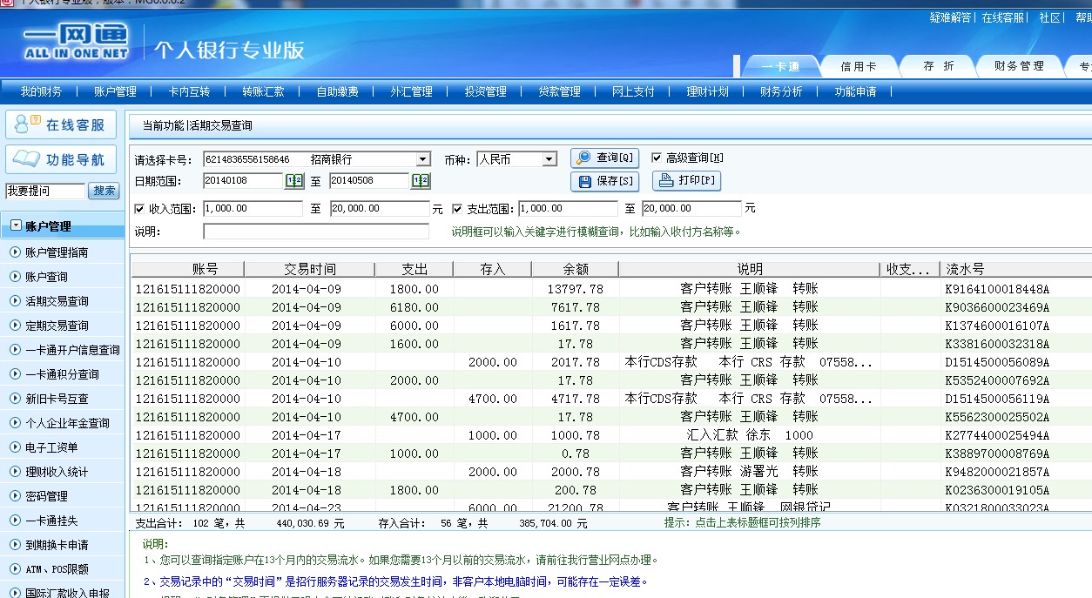Expand the card number dropdown
The height and width of the screenshot is (598, 1092).
click(x=423, y=159)
